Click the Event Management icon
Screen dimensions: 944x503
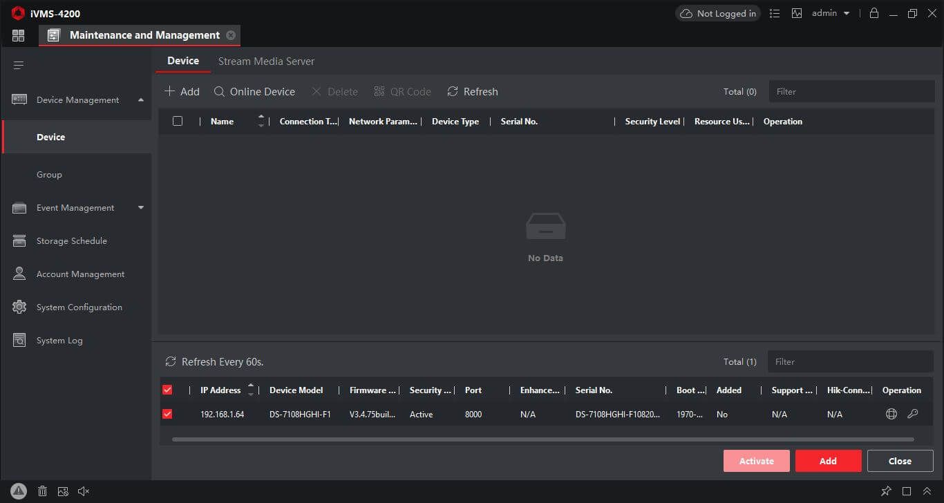19,208
